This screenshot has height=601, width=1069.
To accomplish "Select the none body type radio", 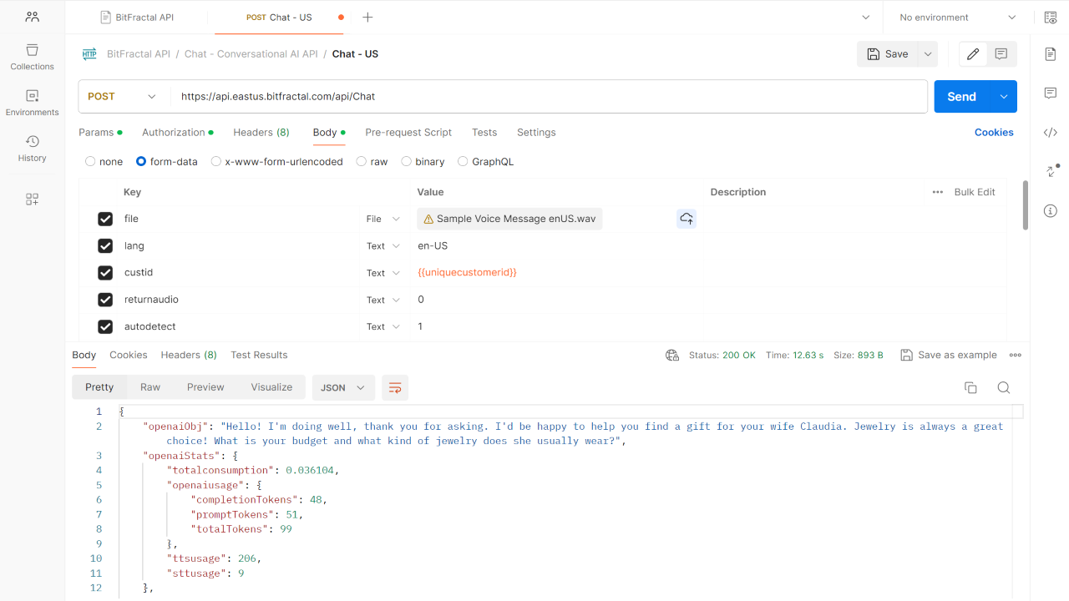I will 90,161.
